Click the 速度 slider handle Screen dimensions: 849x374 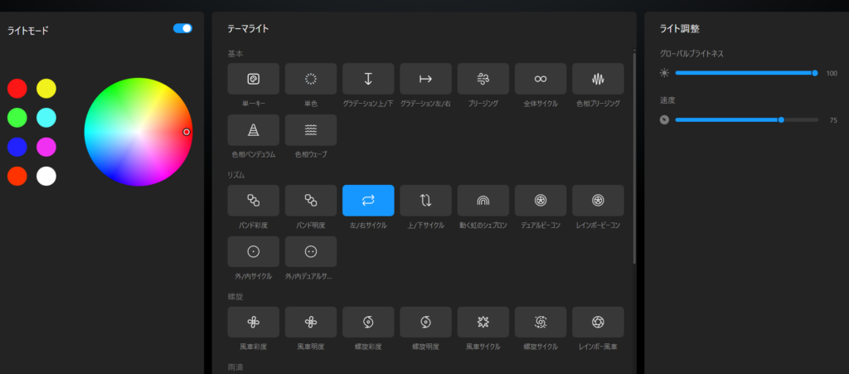click(x=781, y=119)
